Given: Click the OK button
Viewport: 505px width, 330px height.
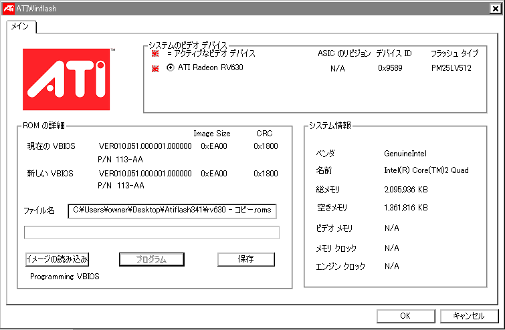Looking at the screenshot, I should 405,316.
